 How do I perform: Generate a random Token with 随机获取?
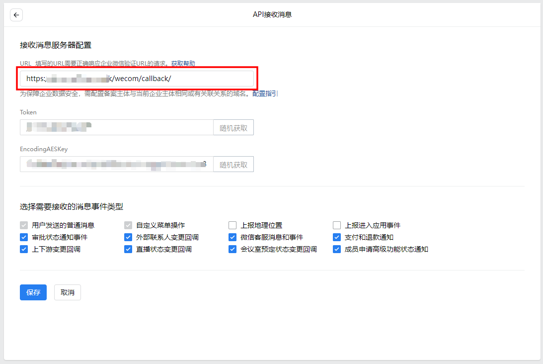[x=233, y=128]
